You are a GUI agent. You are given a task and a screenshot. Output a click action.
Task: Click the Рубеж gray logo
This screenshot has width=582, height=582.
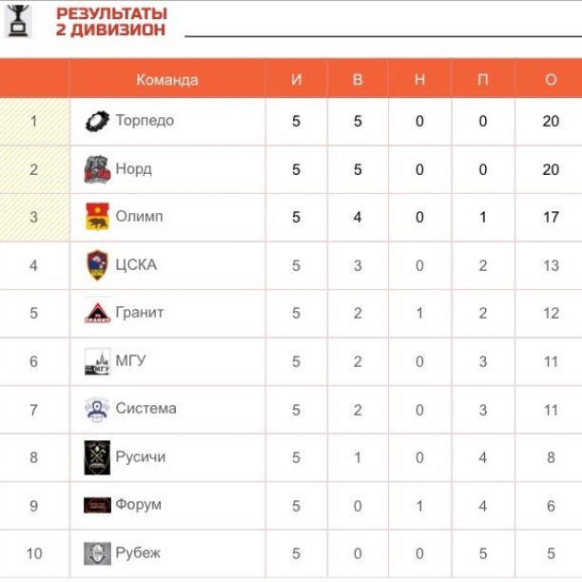97,553
